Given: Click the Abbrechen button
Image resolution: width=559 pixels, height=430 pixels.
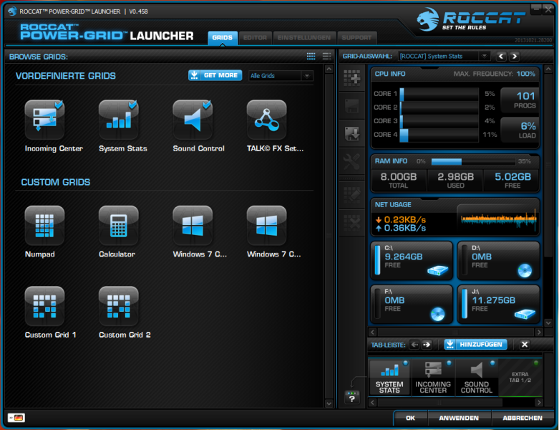Looking at the screenshot, I should pos(522,418).
